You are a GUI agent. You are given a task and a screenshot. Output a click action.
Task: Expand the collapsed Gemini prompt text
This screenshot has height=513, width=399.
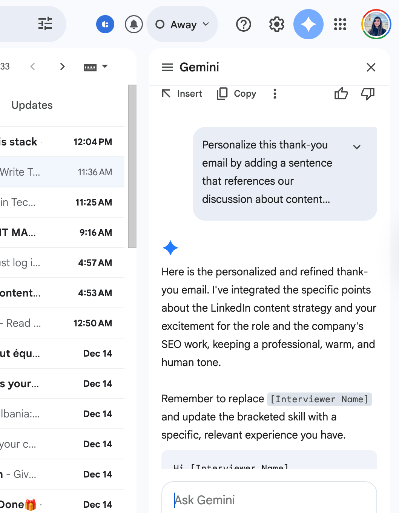(357, 147)
